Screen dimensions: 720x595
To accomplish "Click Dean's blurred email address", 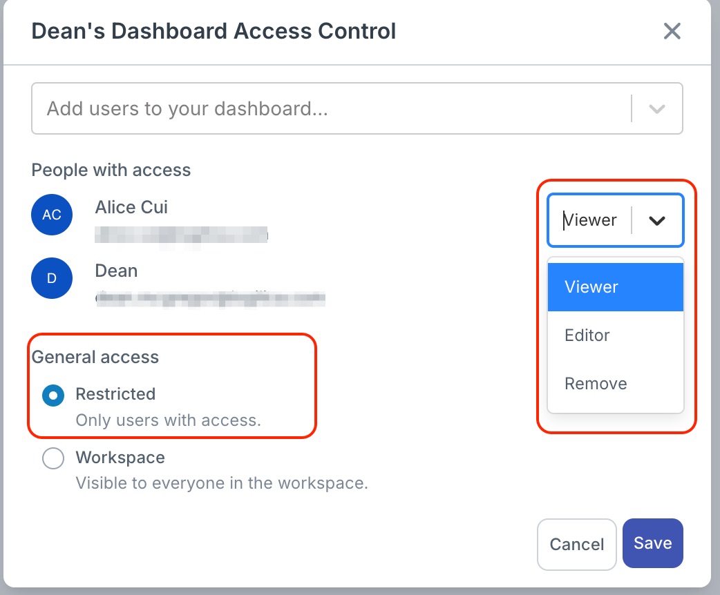I will (x=210, y=298).
